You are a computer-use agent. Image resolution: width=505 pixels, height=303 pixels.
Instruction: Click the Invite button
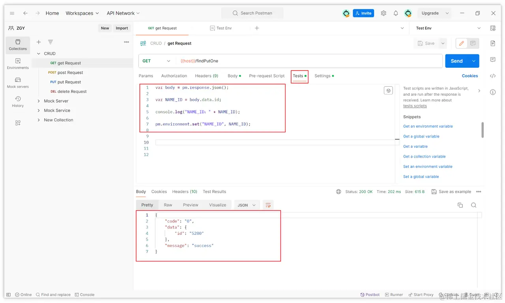pos(363,13)
